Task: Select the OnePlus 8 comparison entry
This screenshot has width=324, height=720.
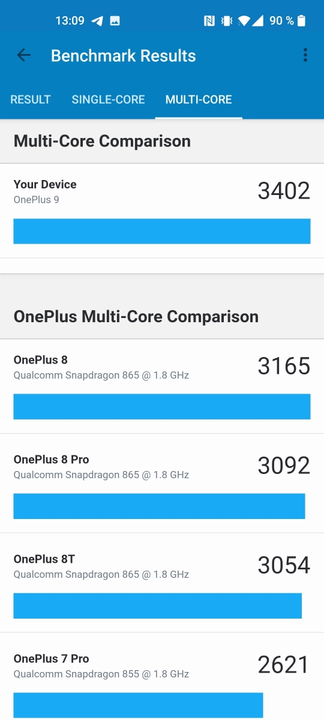Action: (162, 386)
